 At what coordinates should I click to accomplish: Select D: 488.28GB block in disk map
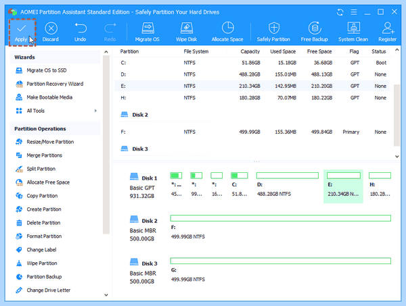click(x=287, y=184)
